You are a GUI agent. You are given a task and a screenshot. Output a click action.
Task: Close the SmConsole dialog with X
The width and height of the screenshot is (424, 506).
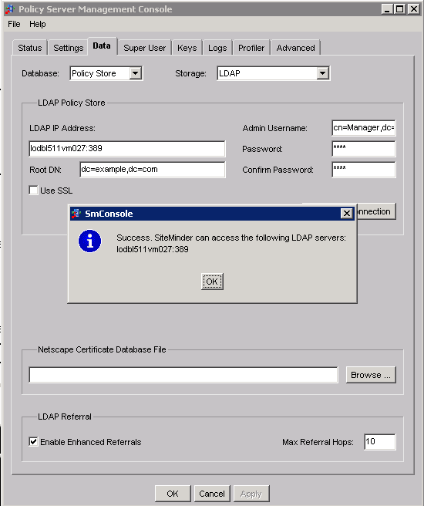pyautogui.click(x=347, y=214)
